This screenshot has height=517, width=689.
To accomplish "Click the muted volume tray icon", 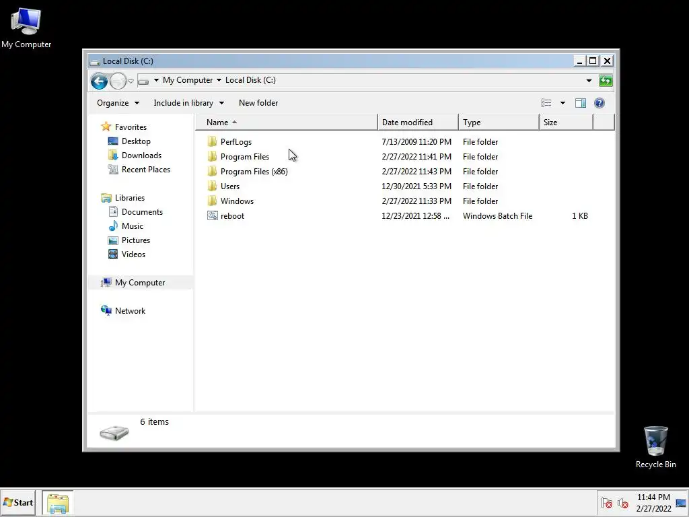I will click(x=622, y=503).
